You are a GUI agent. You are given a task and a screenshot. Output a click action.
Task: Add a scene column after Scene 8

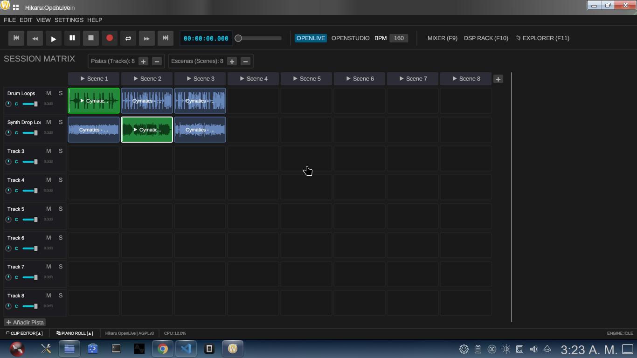498,79
